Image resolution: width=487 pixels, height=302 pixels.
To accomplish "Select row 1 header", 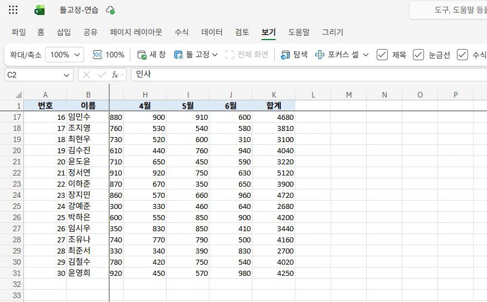I will point(12,106).
